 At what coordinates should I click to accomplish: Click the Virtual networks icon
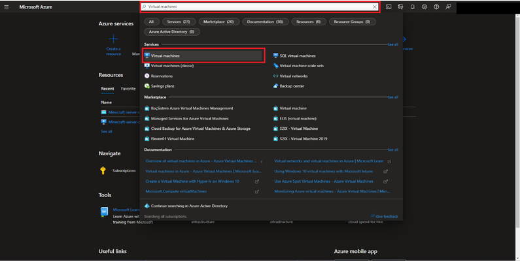click(x=275, y=76)
